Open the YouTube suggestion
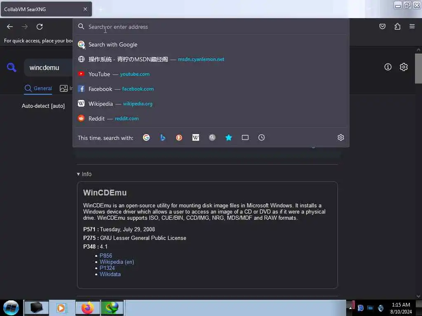 click(x=211, y=74)
